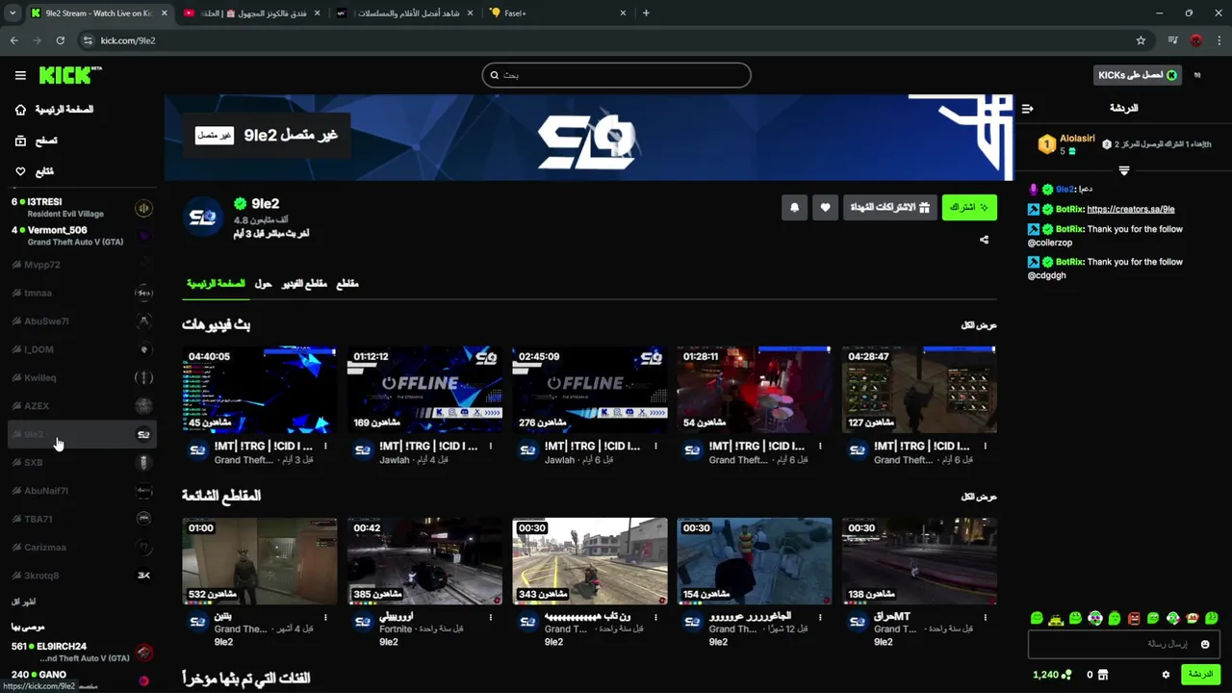This screenshot has height=693, width=1232.
Task: Collapse the chat panel using arrow icon
Action: click(x=1027, y=108)
